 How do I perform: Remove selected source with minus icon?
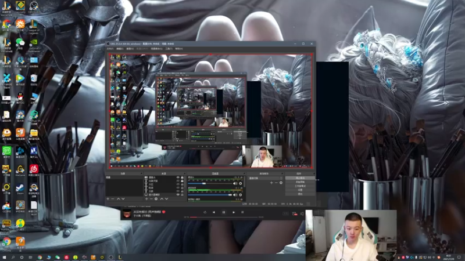(x=151, y=199)
